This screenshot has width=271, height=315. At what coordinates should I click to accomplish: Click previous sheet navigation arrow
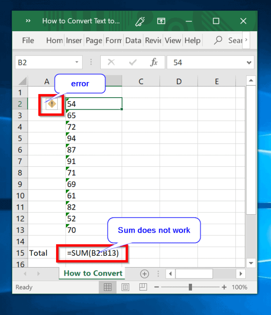(x=25, y=273)
